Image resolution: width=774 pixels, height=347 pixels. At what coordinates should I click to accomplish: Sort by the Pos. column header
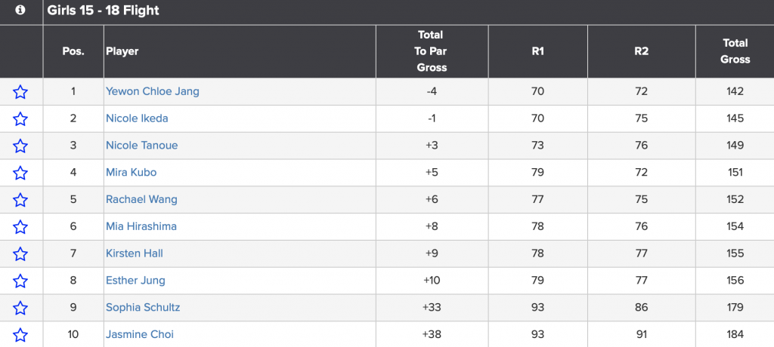(73, 51)
